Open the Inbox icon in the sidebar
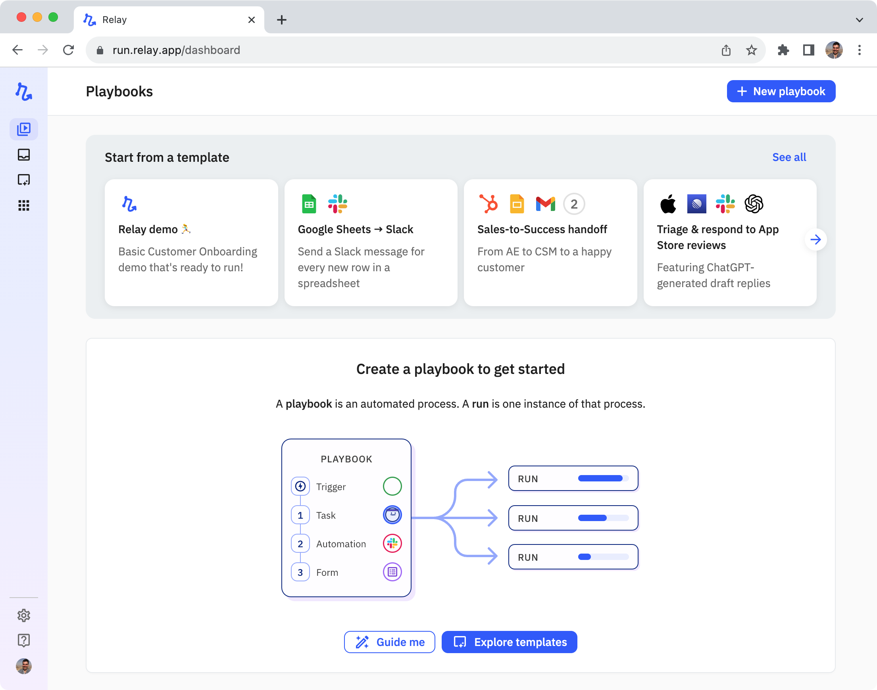The image size is (877, 690). click(x=24, y=155)
